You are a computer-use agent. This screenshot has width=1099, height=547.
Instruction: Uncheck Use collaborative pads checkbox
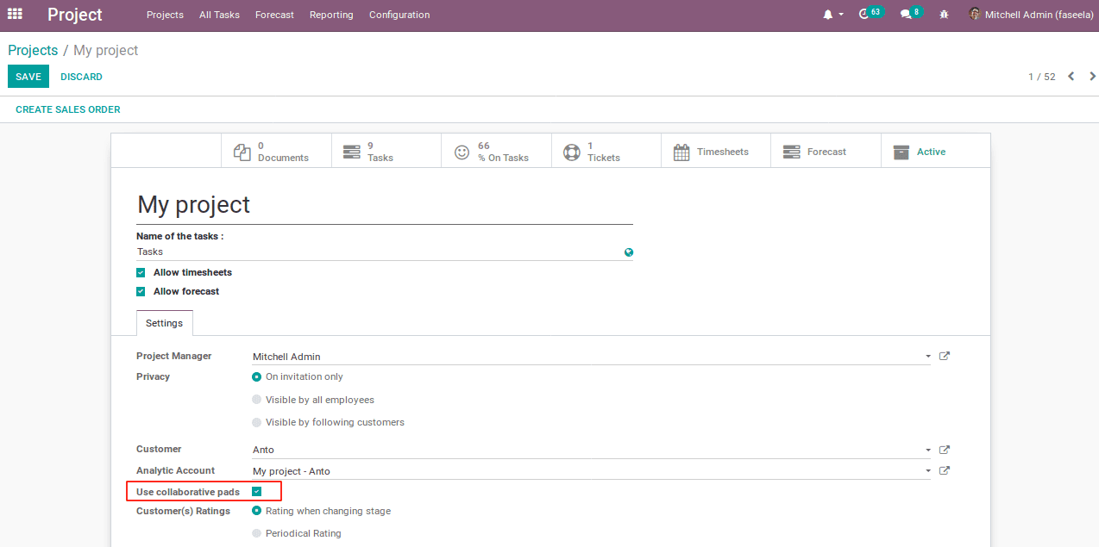click(x=256, y=492)
